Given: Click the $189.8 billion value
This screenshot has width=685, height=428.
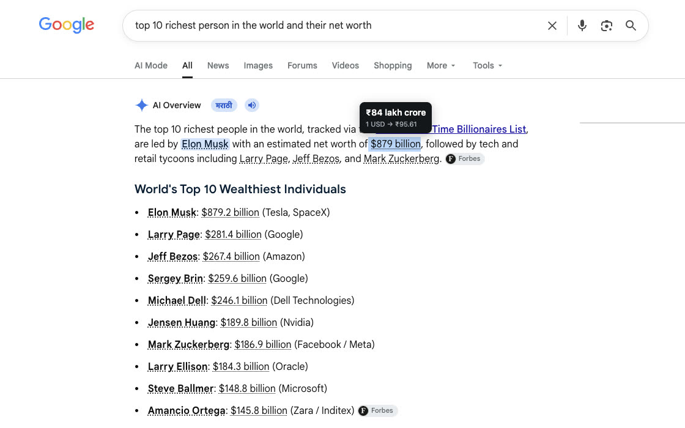Looking at the screenshot, I should (x=248, y=323).
